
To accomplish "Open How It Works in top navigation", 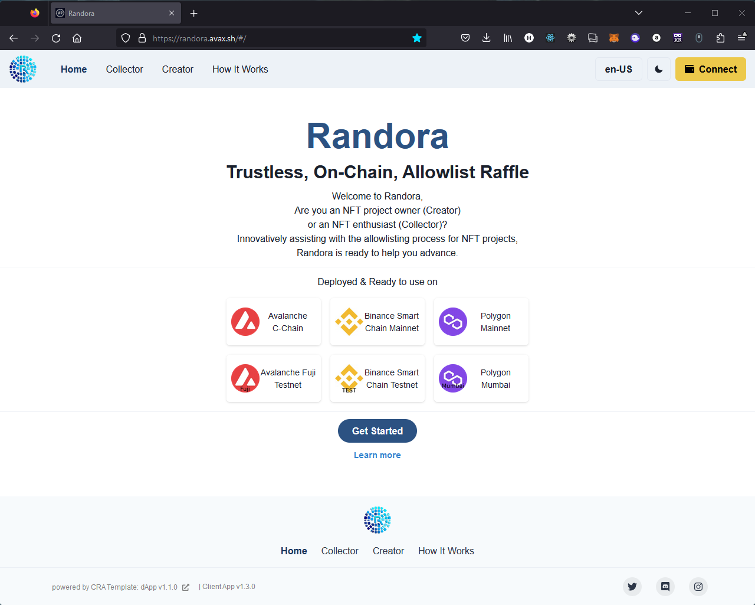I will point(240,69).
